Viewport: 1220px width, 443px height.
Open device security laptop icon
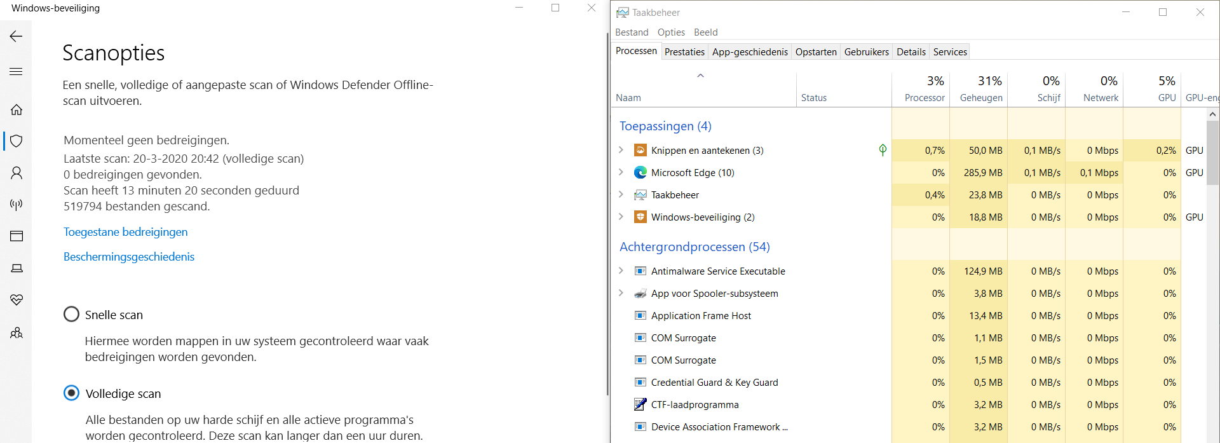point(17,268)
